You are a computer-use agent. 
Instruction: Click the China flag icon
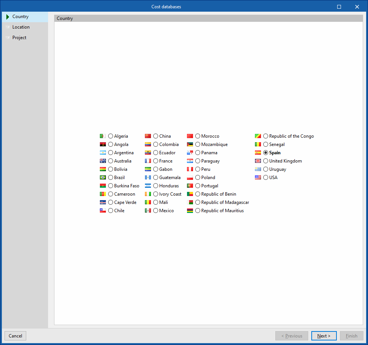tap(148, 136)
